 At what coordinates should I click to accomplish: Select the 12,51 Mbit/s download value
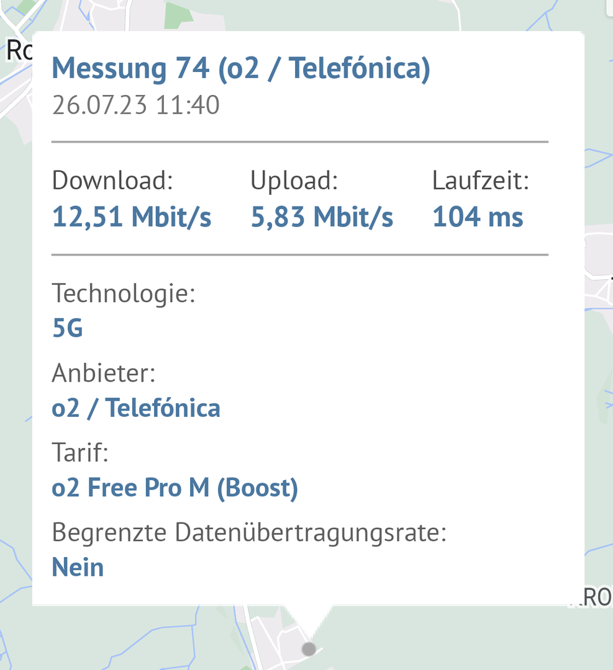point(132,218)
